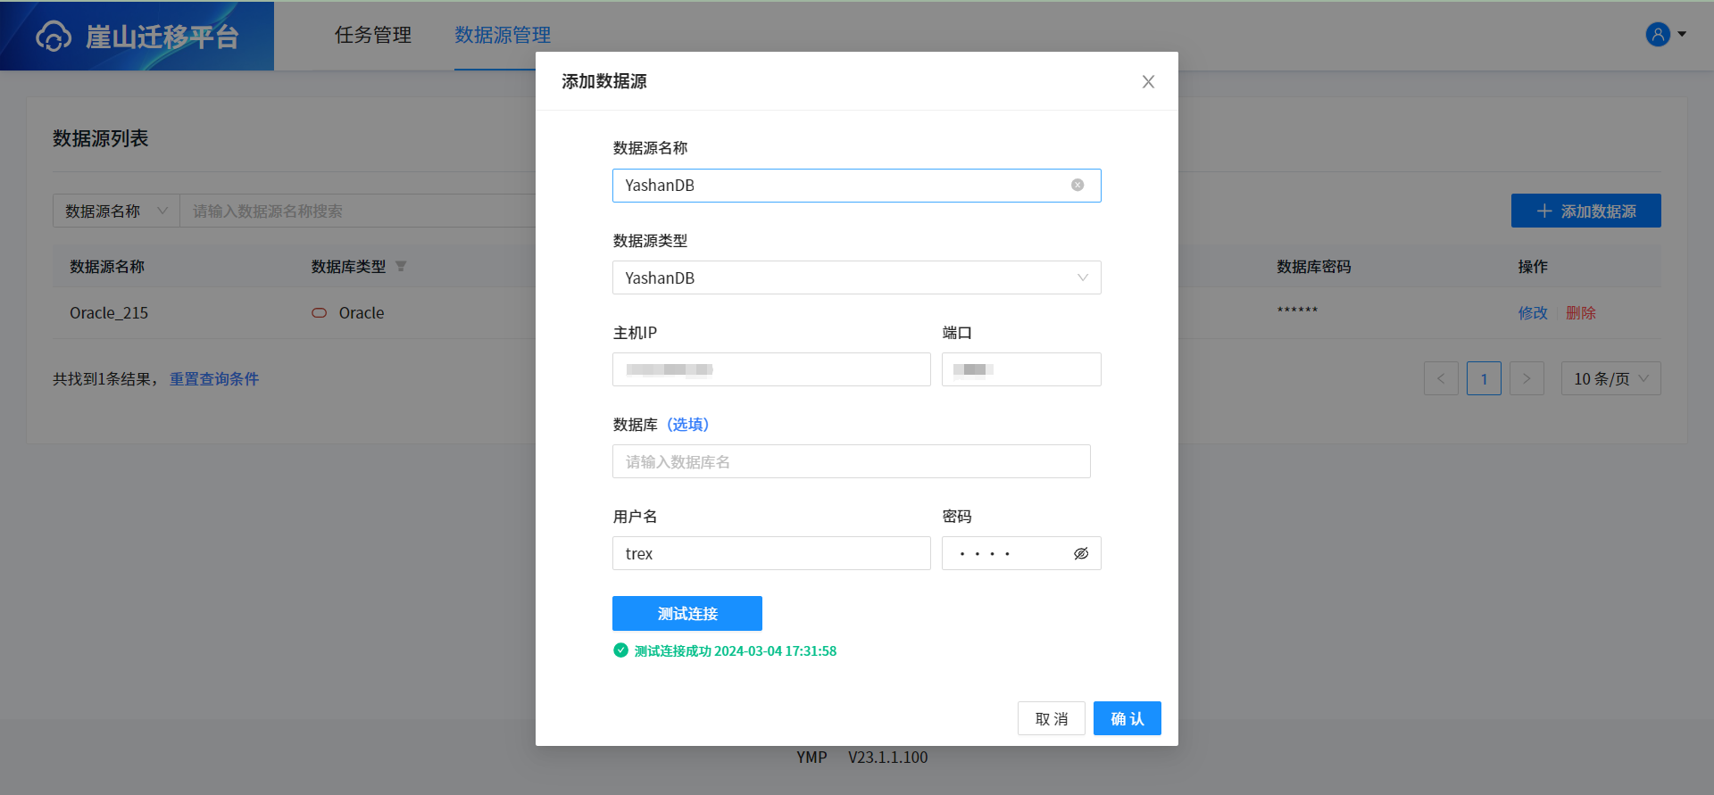Open the 数据源名称 search type dropdown

pos(116,211)
